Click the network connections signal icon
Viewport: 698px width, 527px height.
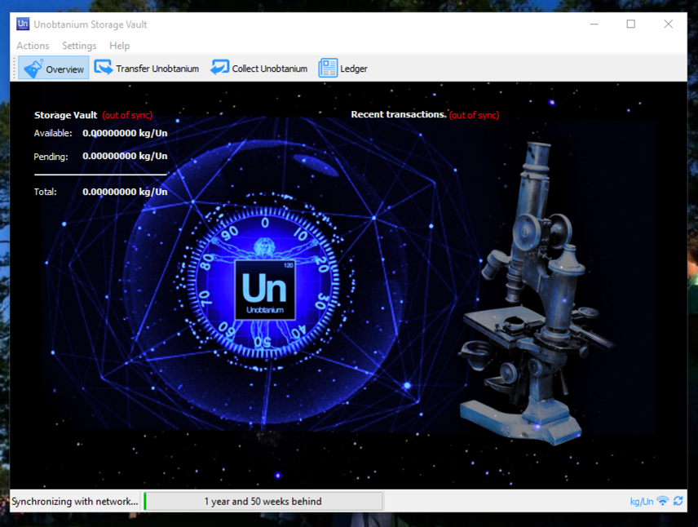pyautogui.click(x=663, y=501)
